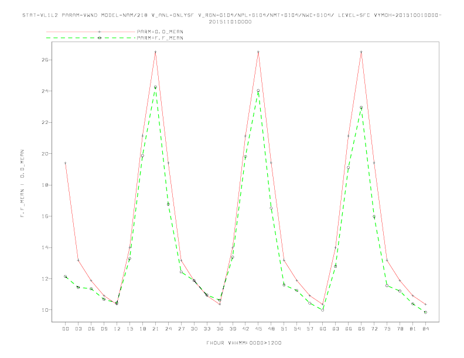Click y-axis tick label 16
The image size is (464, 358).
45,216
